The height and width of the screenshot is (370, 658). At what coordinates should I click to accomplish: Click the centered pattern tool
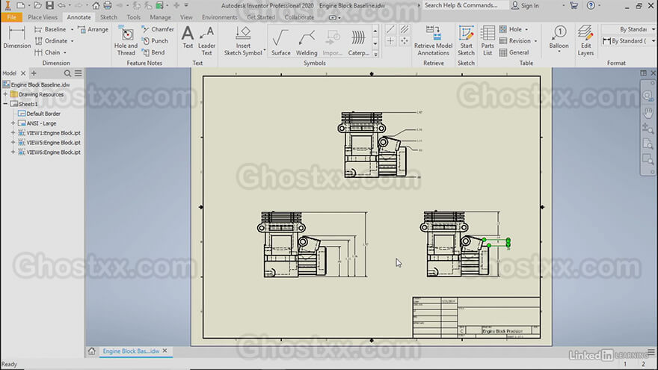tap(405, 40)
